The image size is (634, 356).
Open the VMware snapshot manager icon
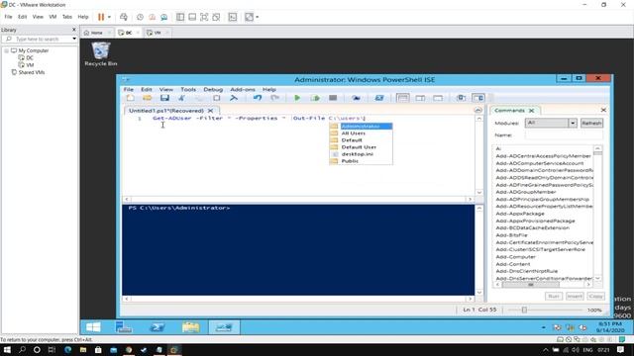point(164,17)
